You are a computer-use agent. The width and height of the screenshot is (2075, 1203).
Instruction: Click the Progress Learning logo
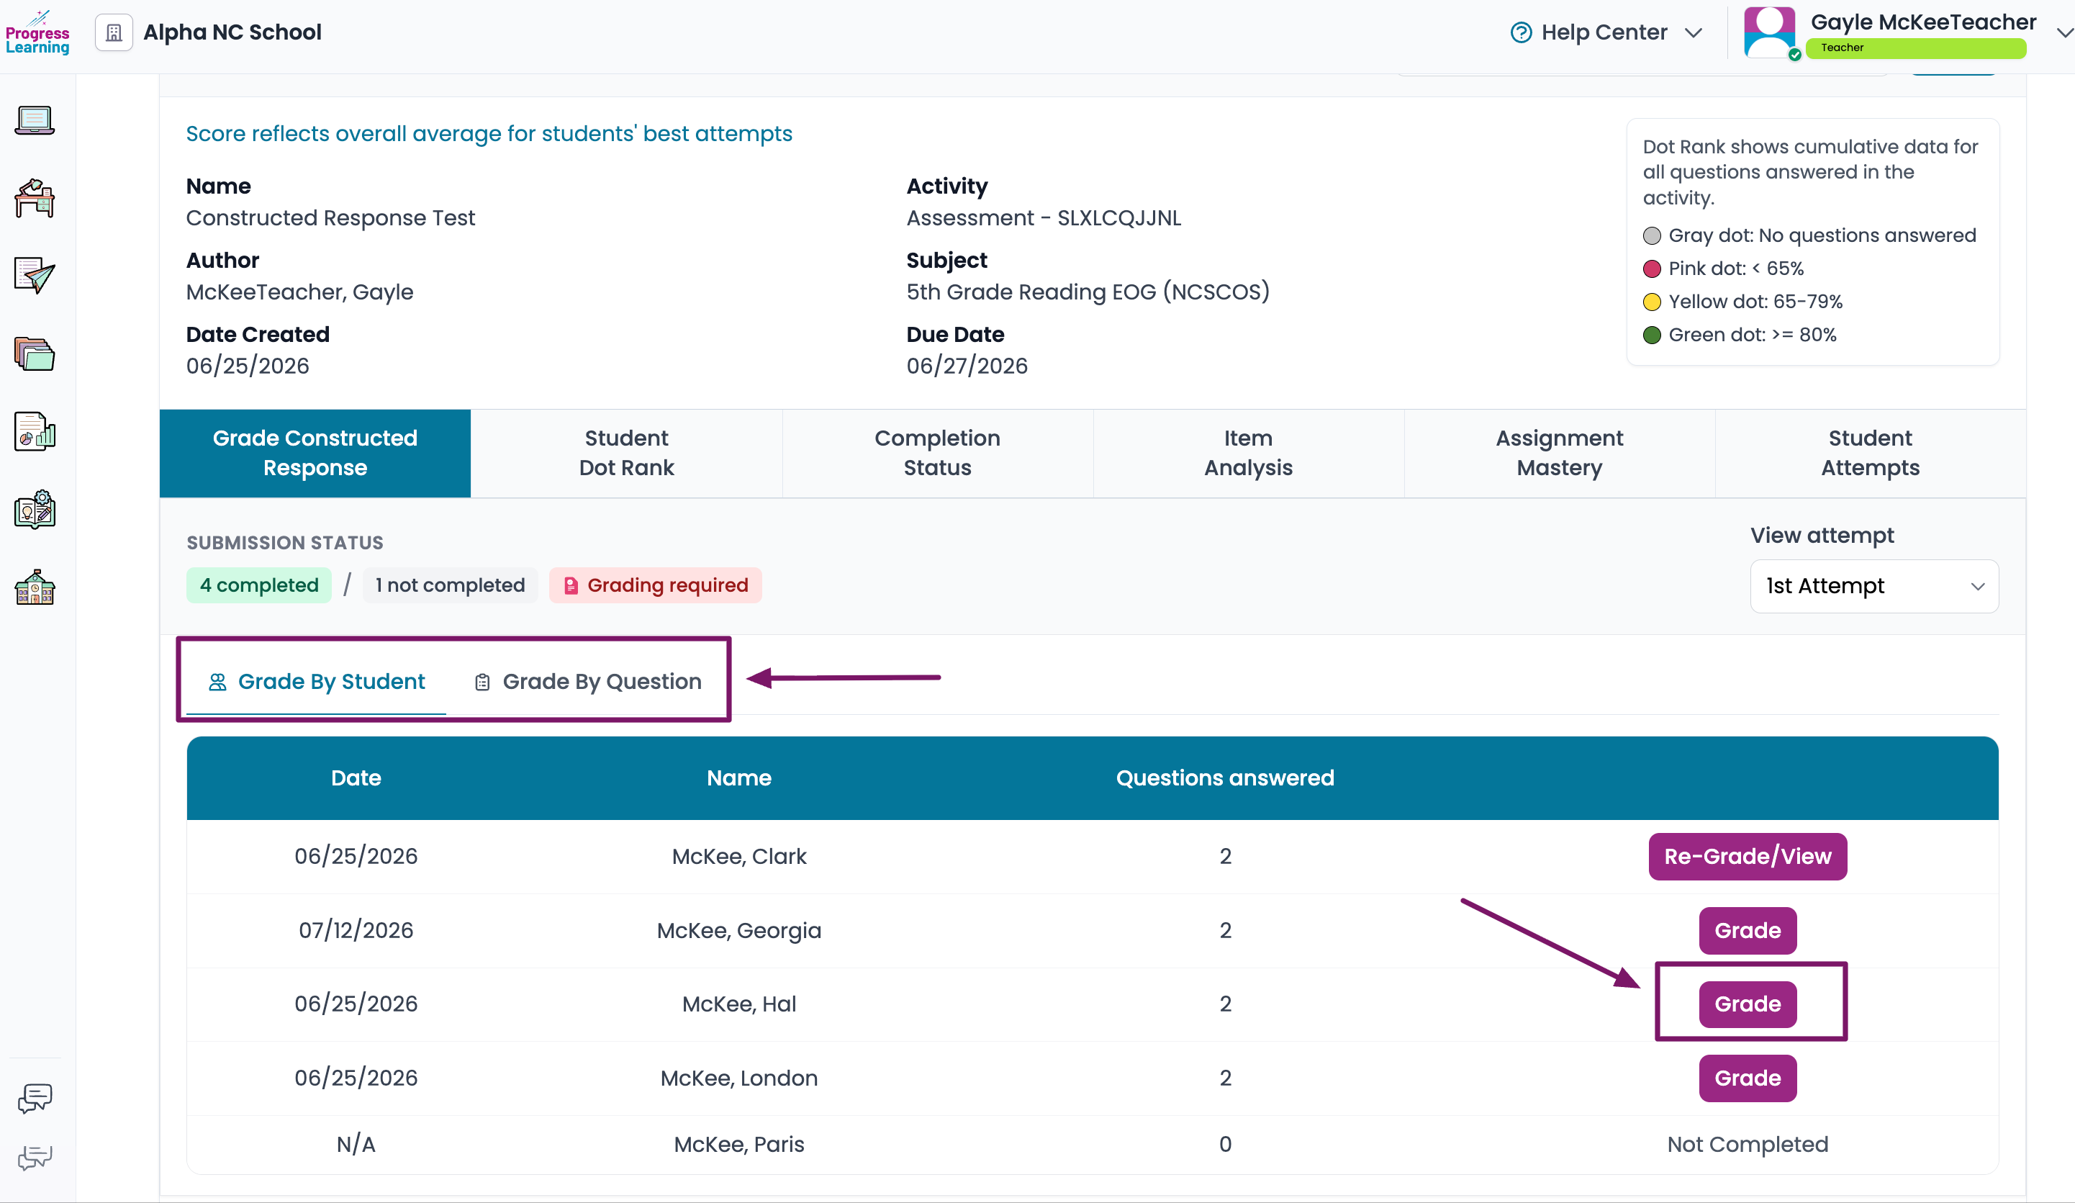tap(37, 33)
